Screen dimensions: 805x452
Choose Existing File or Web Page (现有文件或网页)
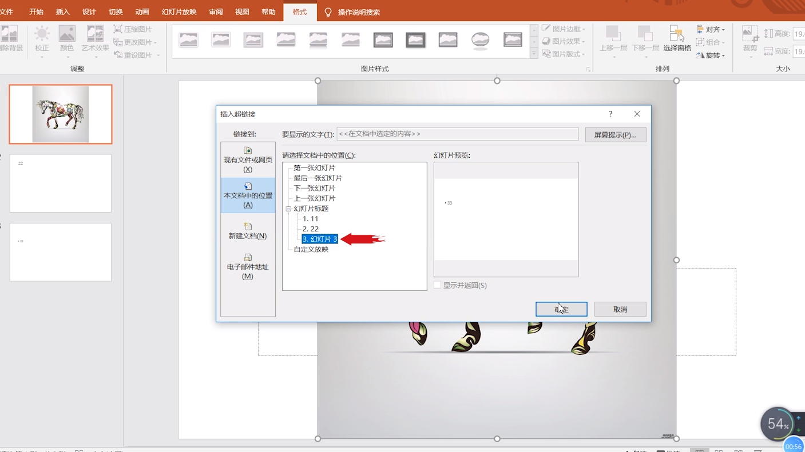point(248,159)
